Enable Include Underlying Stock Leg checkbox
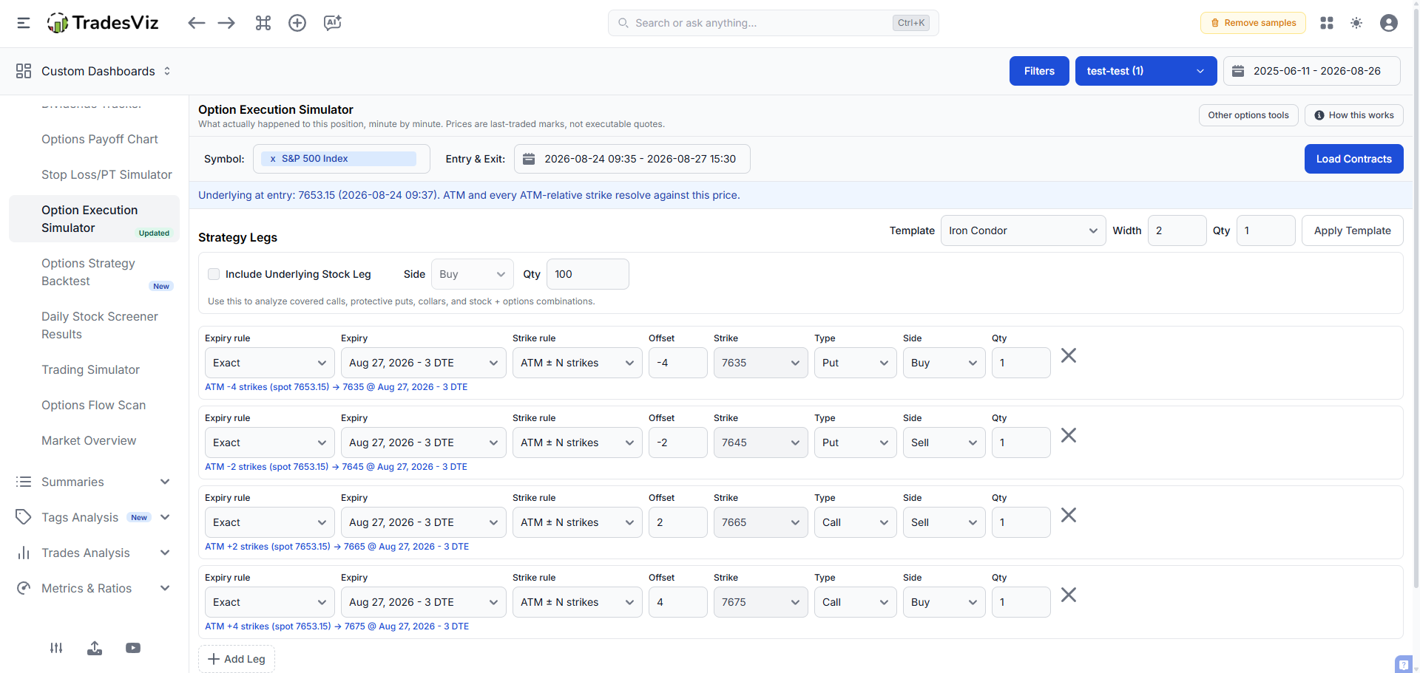The image size is (1420, 673). pos(214,274)
